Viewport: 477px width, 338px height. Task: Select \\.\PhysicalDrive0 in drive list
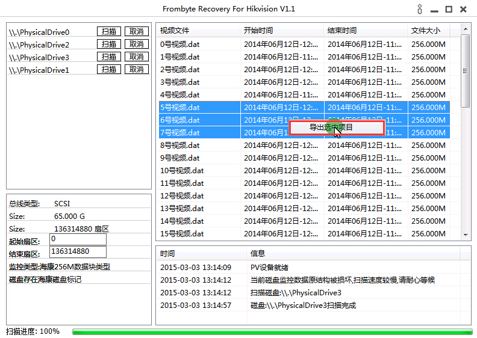(x=39, y=32)
